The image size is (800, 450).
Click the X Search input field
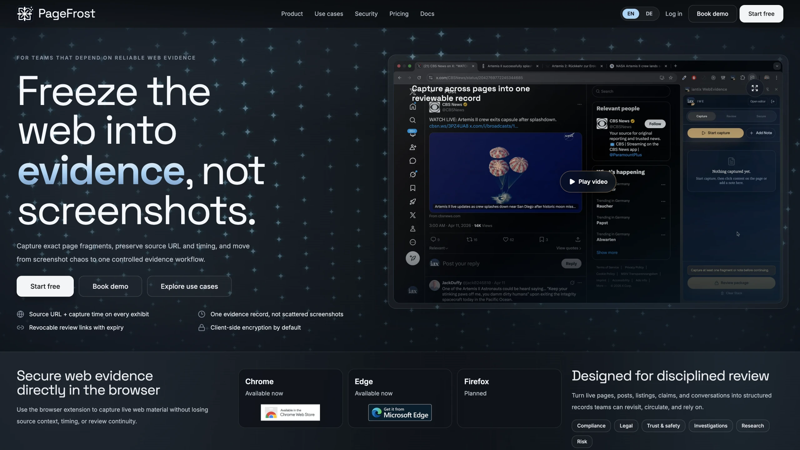click(x=631, y=91)
